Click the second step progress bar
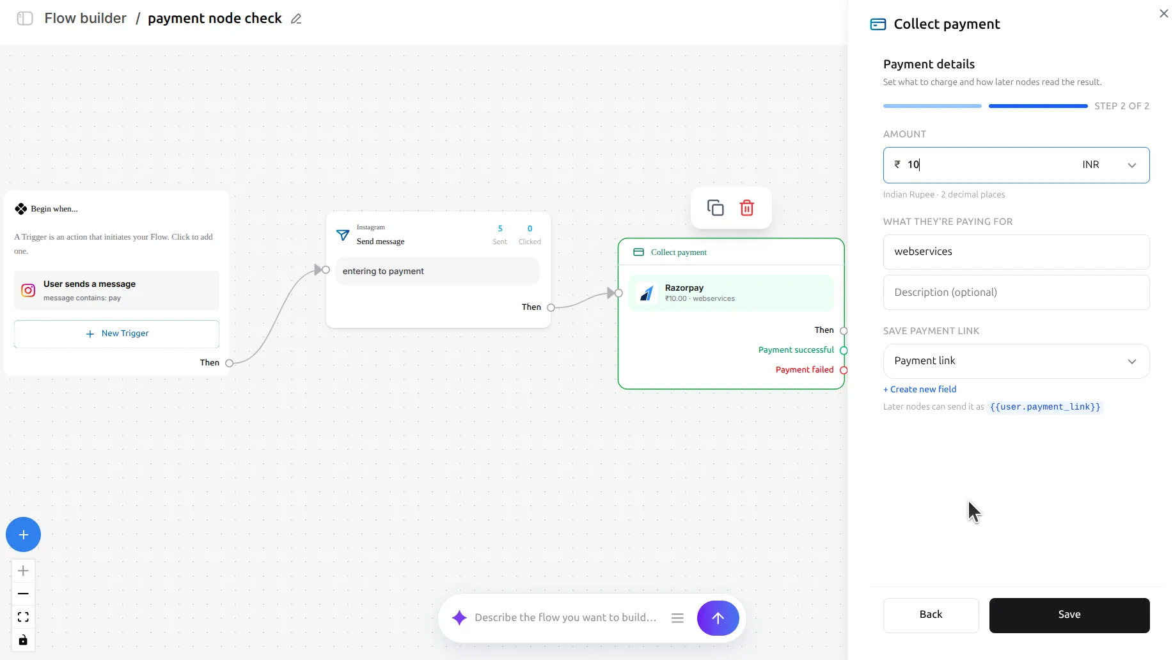 [1037, 106]
